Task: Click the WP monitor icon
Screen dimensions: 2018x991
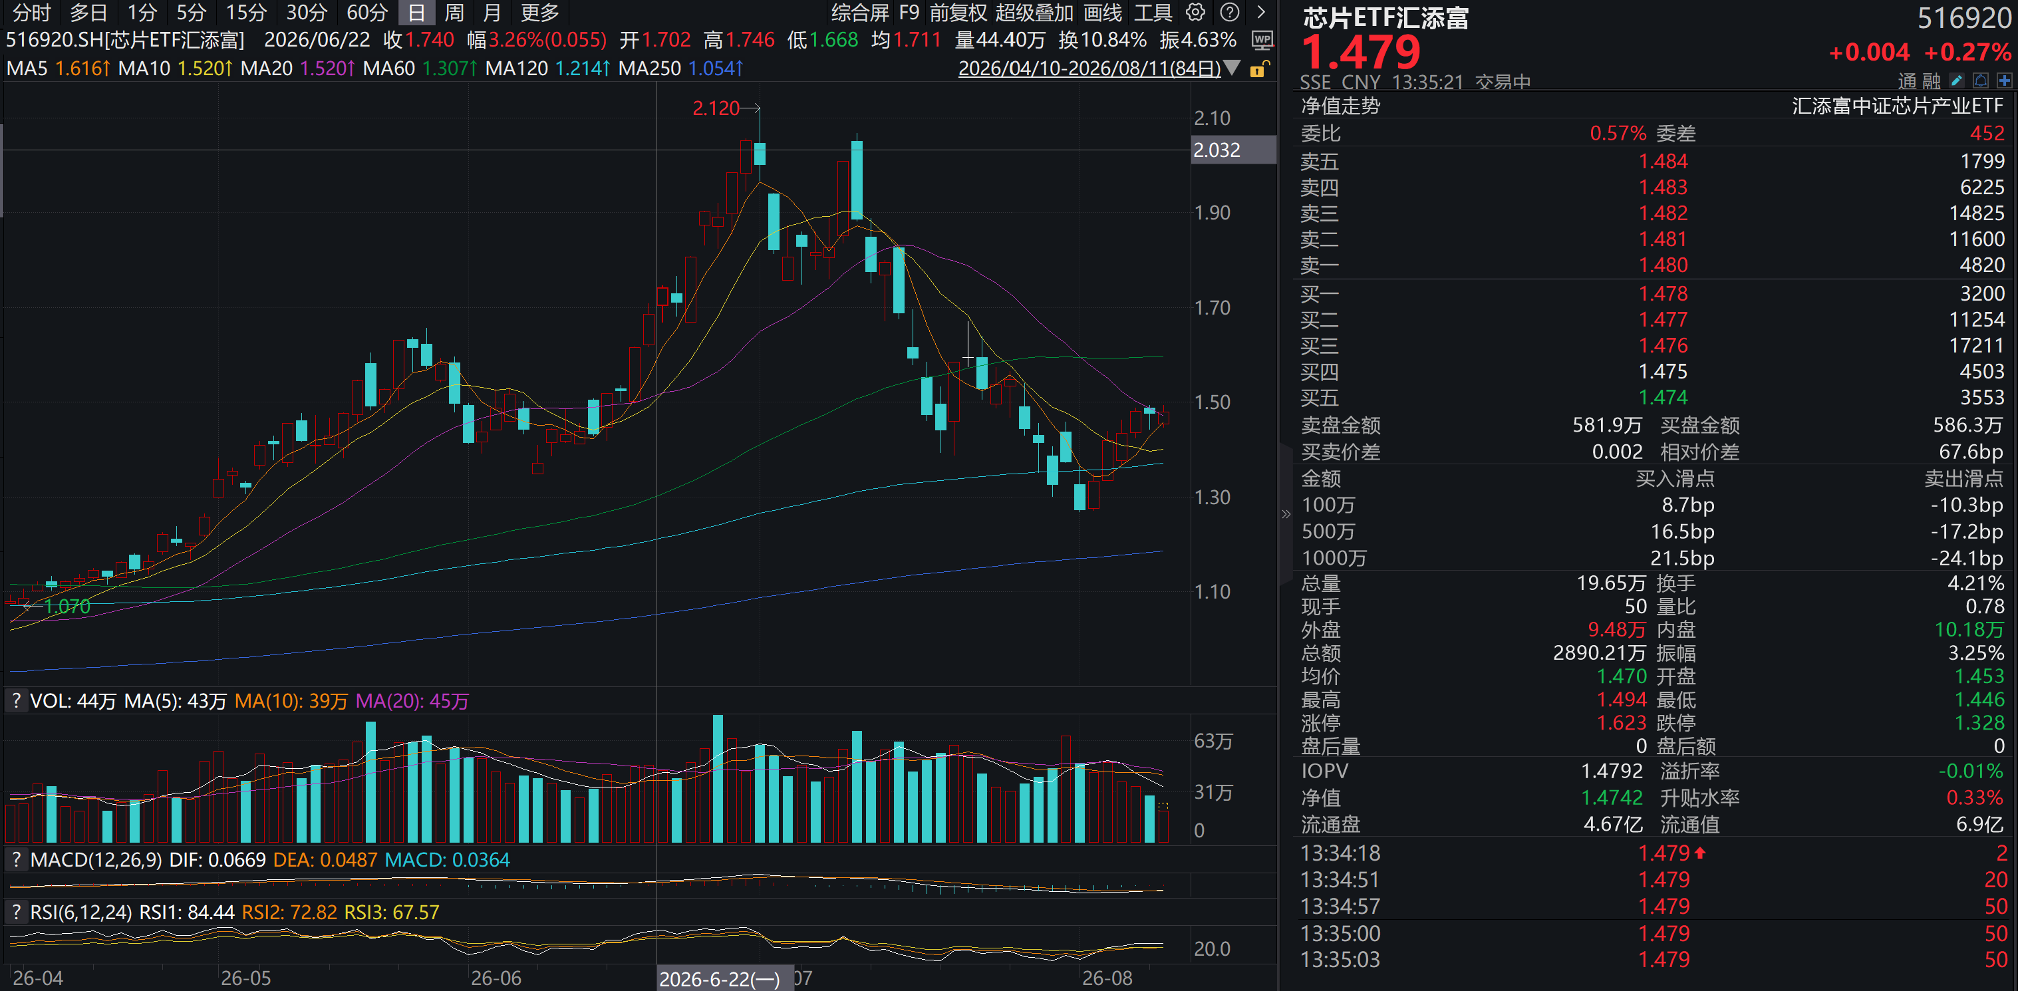Action: (1262, 40)
